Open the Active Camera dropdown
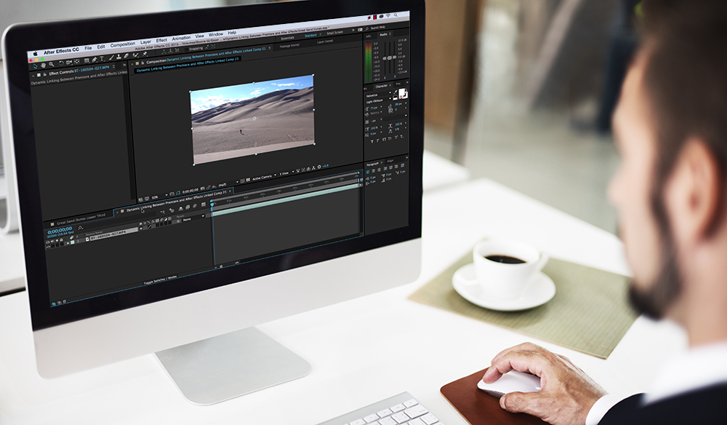Viewport: 727px width, 425px height. coord(265,176)
